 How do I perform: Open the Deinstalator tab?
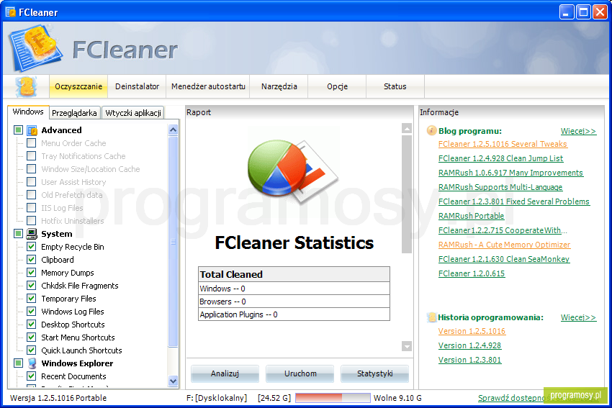click(137, 86)
